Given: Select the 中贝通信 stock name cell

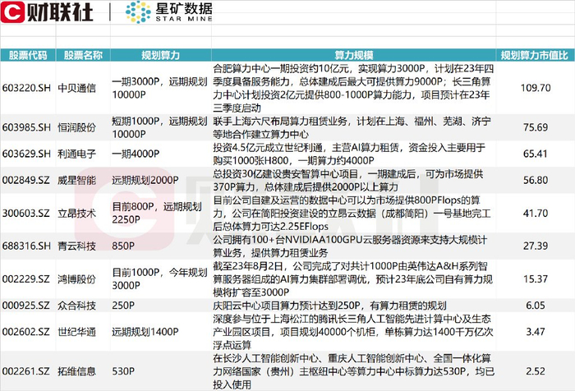Looking at the screenshot, I should pyautogui.click(x=76, y=88).
